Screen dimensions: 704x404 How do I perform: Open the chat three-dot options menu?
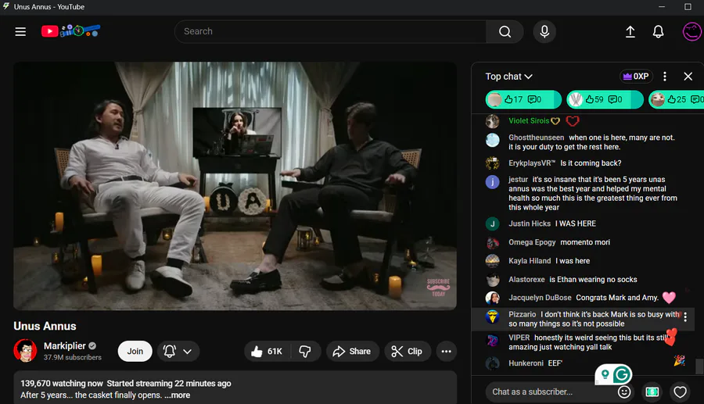point(664,77)
